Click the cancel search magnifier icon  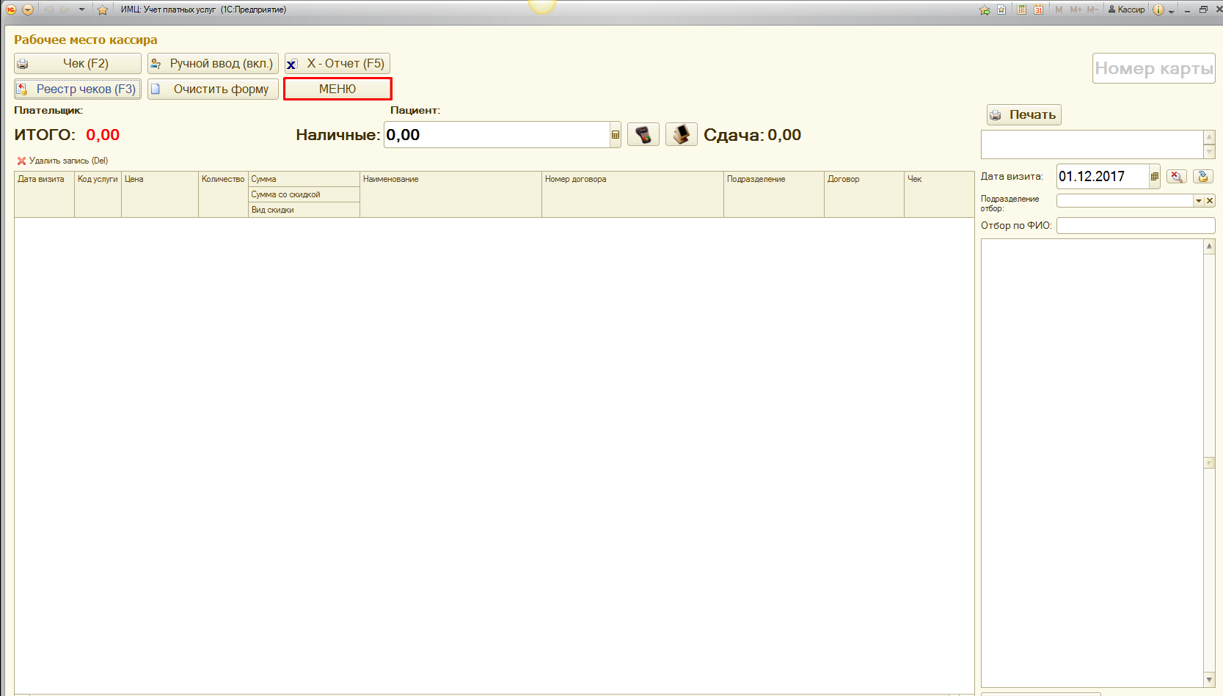point(1176,177)
